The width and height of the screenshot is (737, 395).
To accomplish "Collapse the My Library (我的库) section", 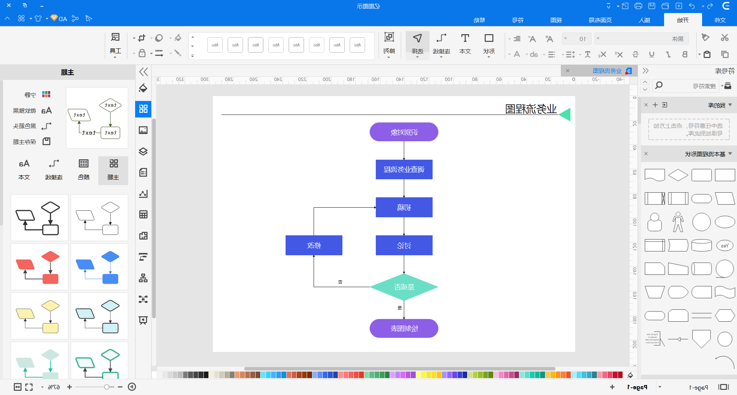I will [730, 105].
